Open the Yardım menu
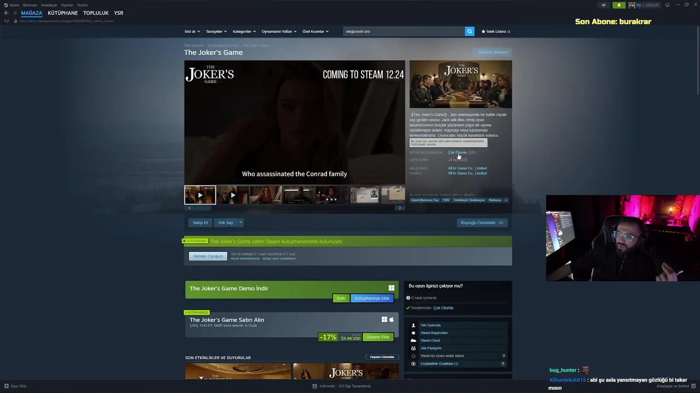700x393 pixels. click(x=82, y=5)
